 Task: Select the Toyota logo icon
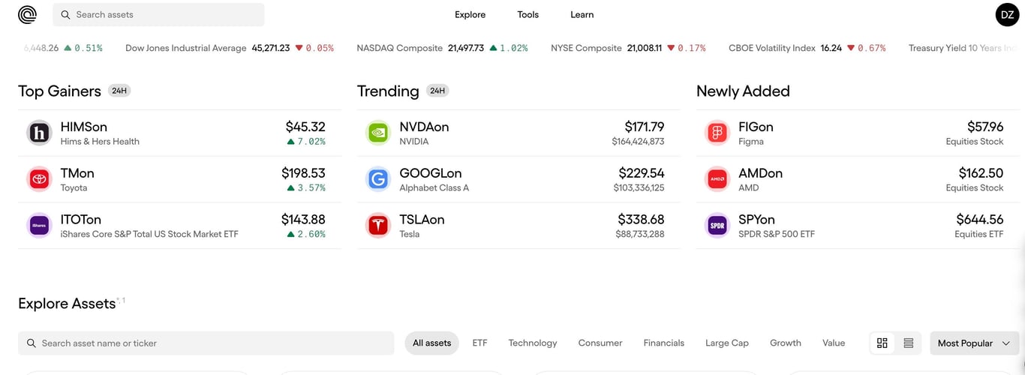coord(39,179)
